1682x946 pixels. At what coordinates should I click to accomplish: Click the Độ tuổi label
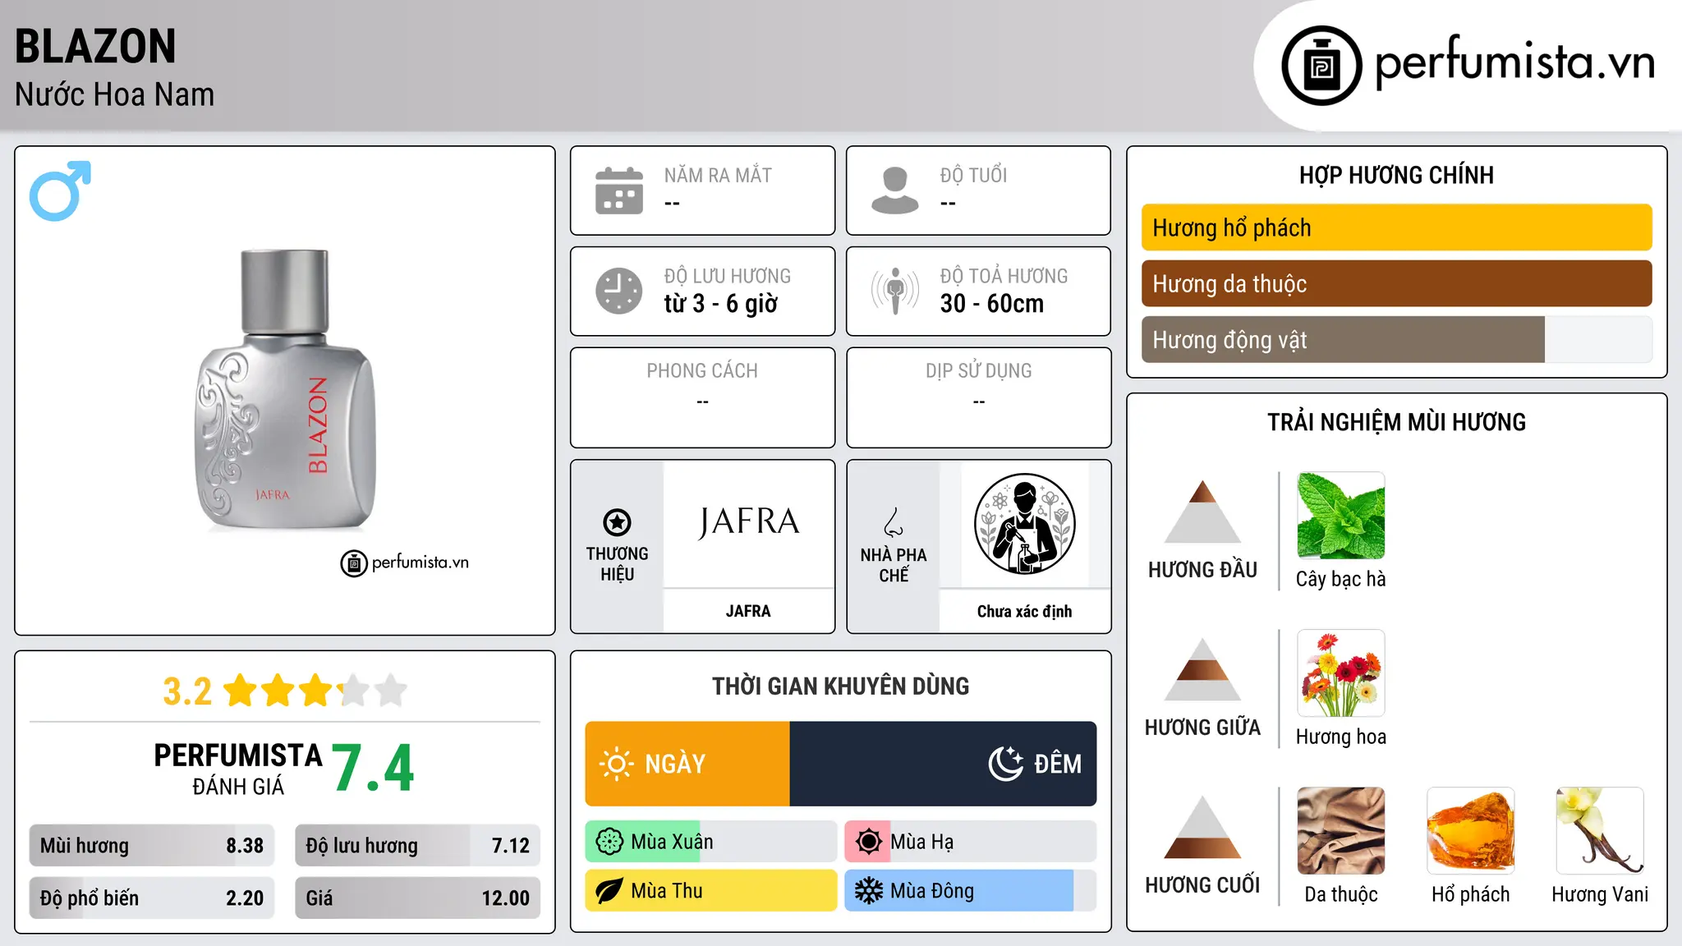point(973,175)
